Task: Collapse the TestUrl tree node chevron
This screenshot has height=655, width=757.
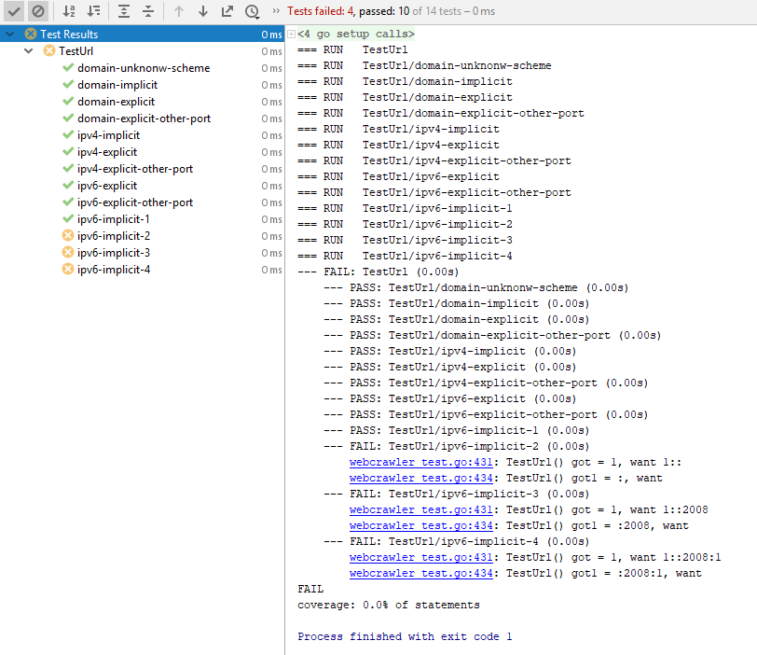Action: coord(29,50)
